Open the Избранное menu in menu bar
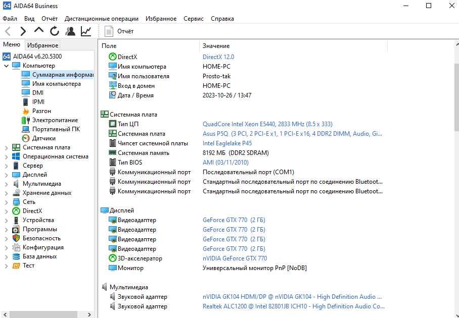459x318 pixels. [161, 18]
